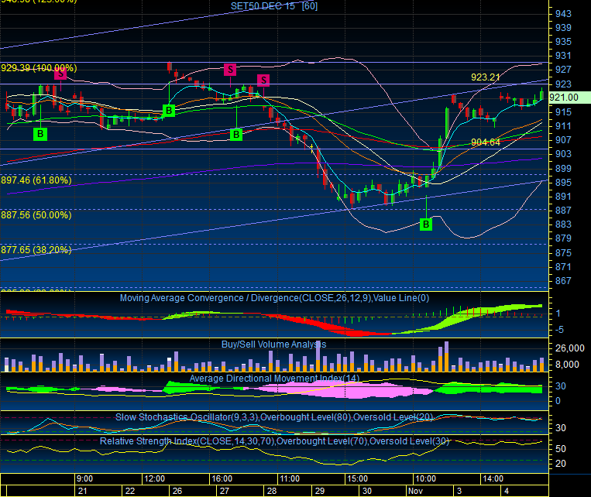Viewport: 591px width, 497px height.
Task: Click date 27 on the date axis
Action: pos(225,491)
